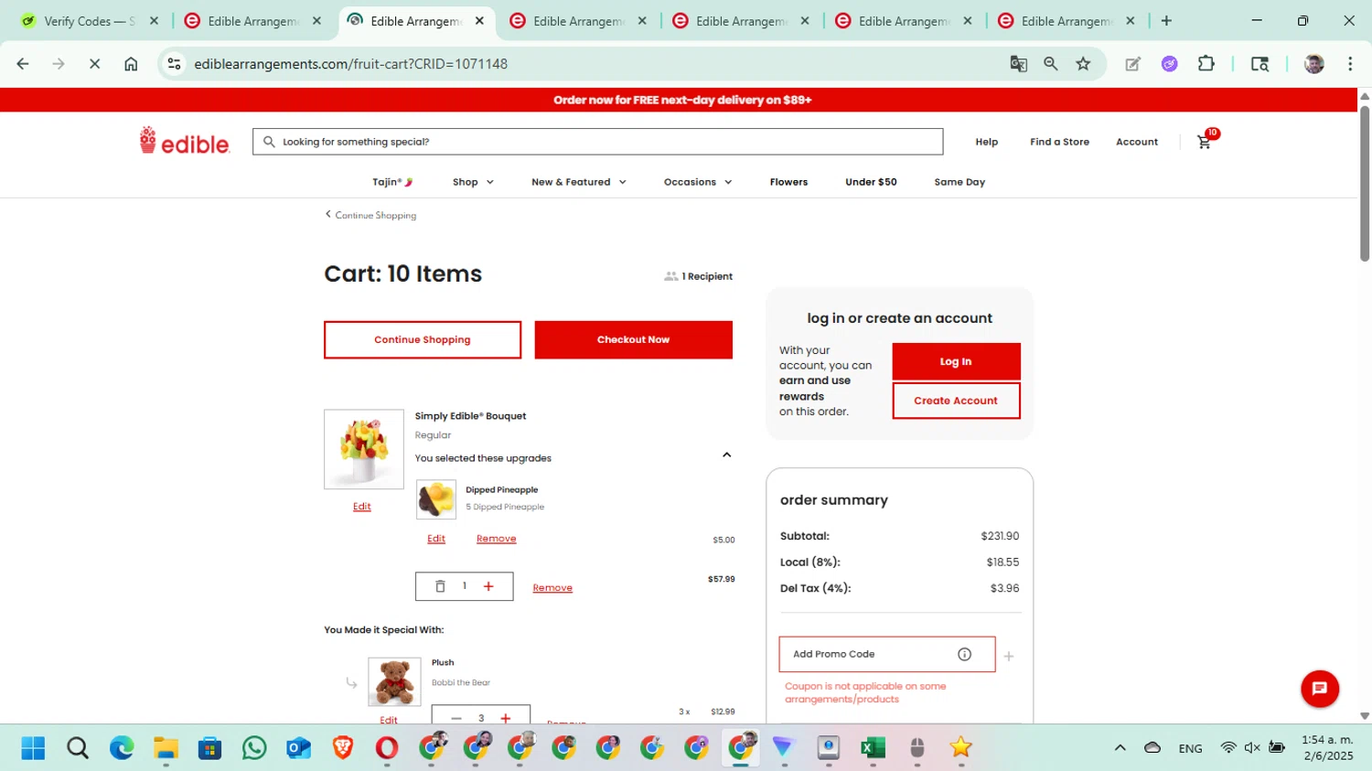Screen dimensions: 1372x771
Task: Open the Find a Store link
Action: (1059, 142)
